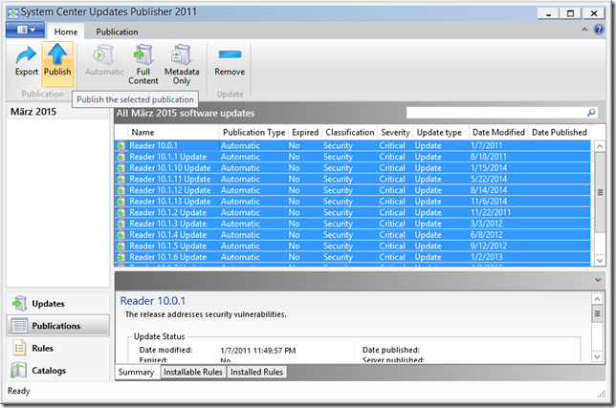
Task: Open the Installable Rules tab
Action: pos(193,372)
